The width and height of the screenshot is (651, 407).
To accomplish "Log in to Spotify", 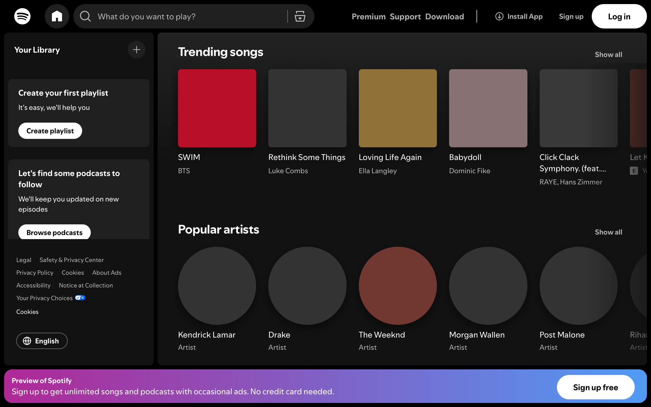I will tap(619, 16).
